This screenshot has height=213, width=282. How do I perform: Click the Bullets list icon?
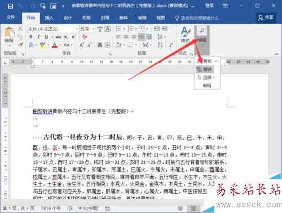click(118, 29)
